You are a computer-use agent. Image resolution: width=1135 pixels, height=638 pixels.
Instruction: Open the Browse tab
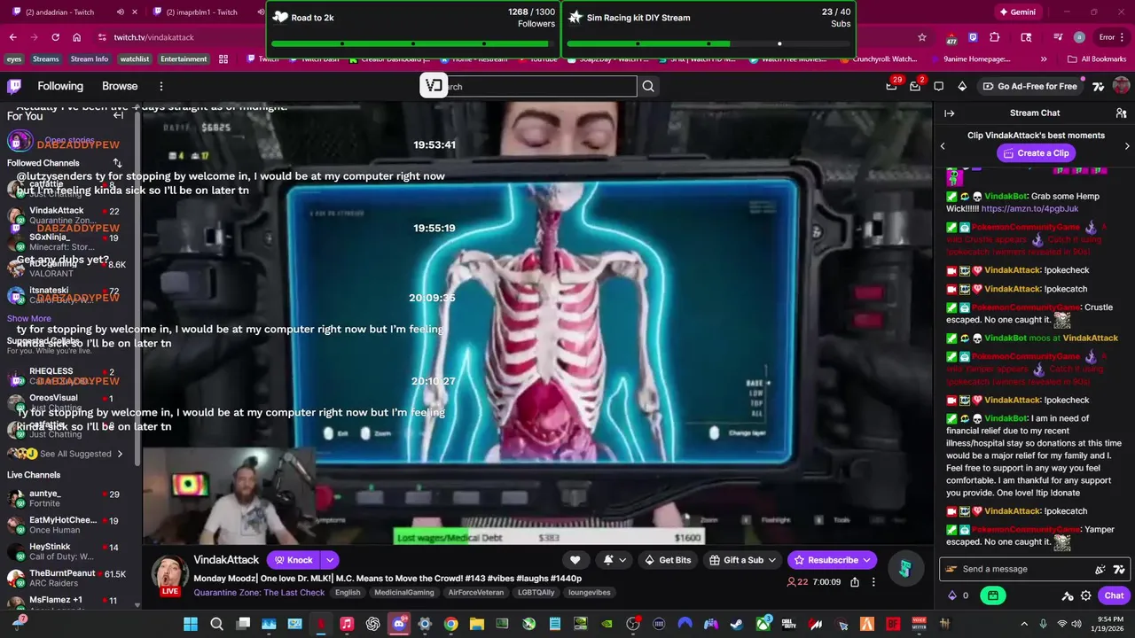120,86
